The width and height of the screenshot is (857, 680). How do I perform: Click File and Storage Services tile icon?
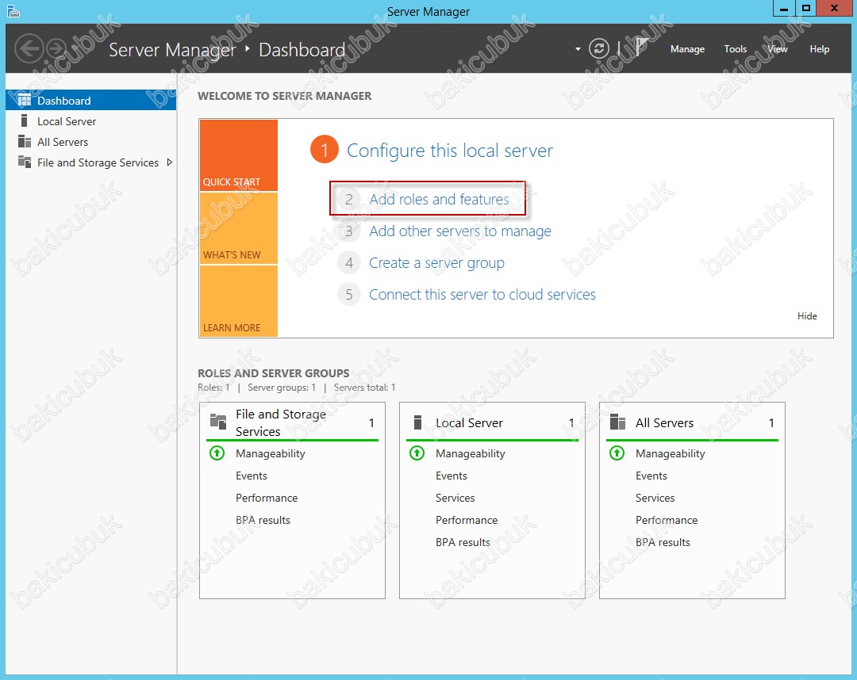(218, 422)
